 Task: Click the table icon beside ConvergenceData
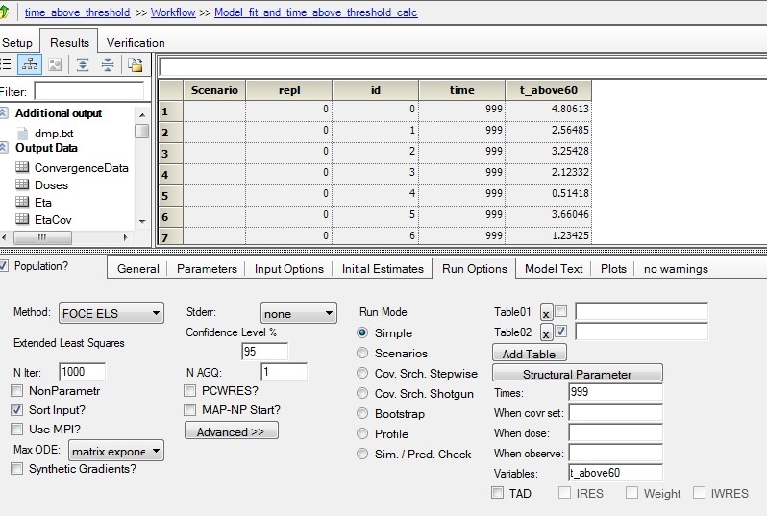point(22,167)
